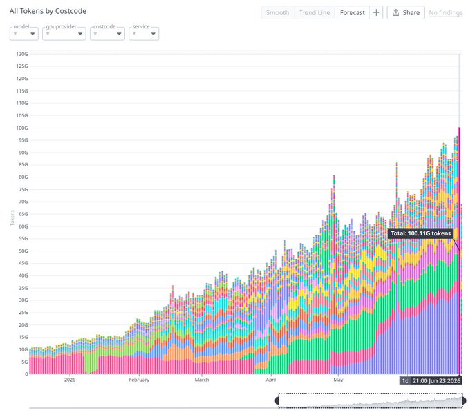This screenshot has height=417, width=470.
Task: Click the 'Total: 100.11G tokens' tooltip
Action: pos(420,233)
